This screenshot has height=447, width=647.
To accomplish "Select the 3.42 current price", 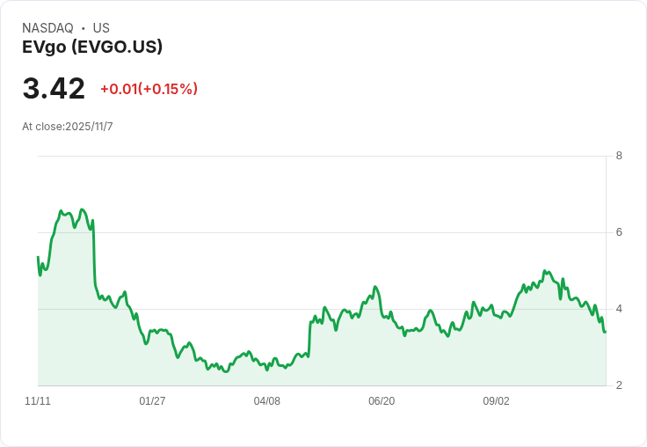I will tap(54, 89).
